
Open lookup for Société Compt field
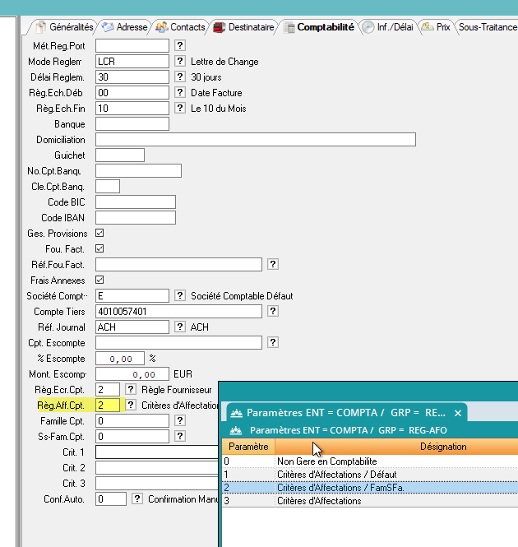point(180,296)
